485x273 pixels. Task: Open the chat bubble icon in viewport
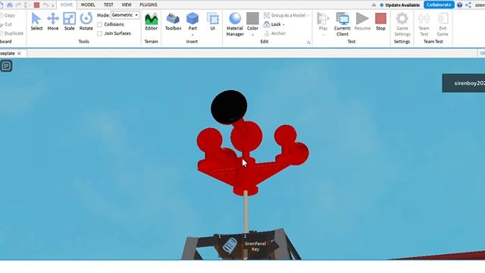point(6,66)
